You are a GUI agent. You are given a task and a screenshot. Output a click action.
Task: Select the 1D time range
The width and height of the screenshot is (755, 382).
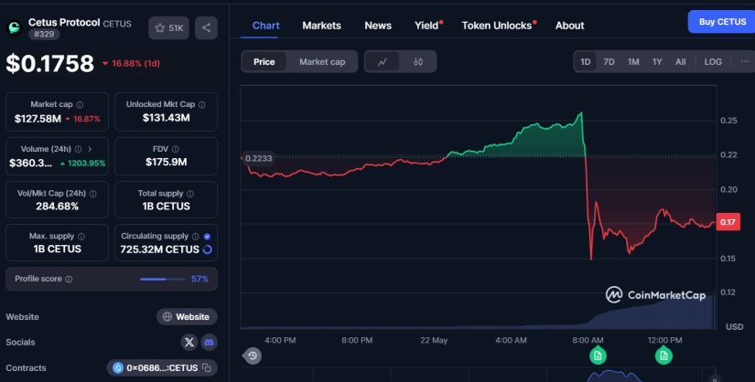[x=586, y=61]
